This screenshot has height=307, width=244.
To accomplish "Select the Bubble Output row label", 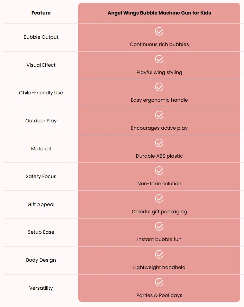I will 41,37.
